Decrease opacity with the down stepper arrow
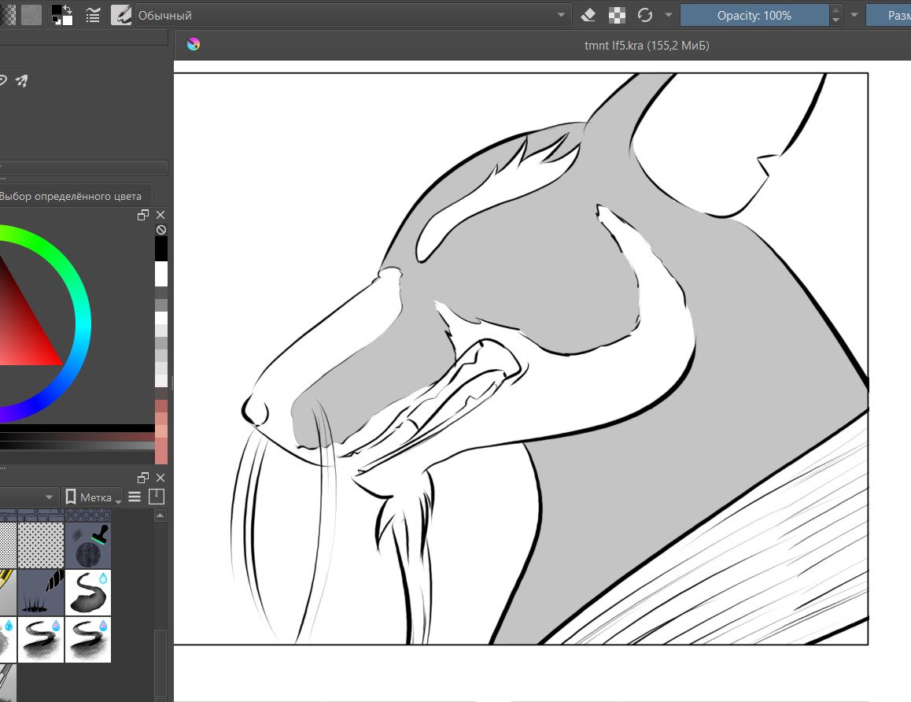The image size is (911, 702). coord(835,20)
